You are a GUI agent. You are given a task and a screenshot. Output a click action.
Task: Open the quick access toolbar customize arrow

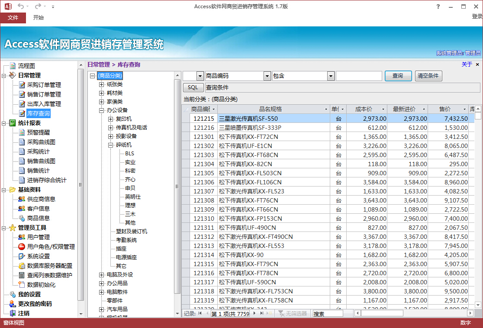pyautogui.click(x=53, y=6)
